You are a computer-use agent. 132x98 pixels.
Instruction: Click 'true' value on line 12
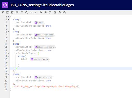48,50
